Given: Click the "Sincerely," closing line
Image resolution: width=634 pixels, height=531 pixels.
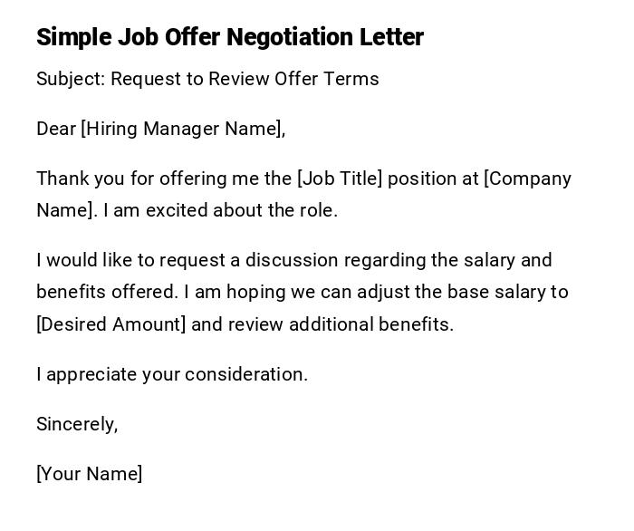Looking at the screenshot, I should point(77,424).
